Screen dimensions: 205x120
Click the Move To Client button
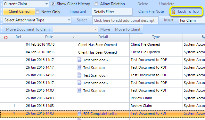[127, 29]
